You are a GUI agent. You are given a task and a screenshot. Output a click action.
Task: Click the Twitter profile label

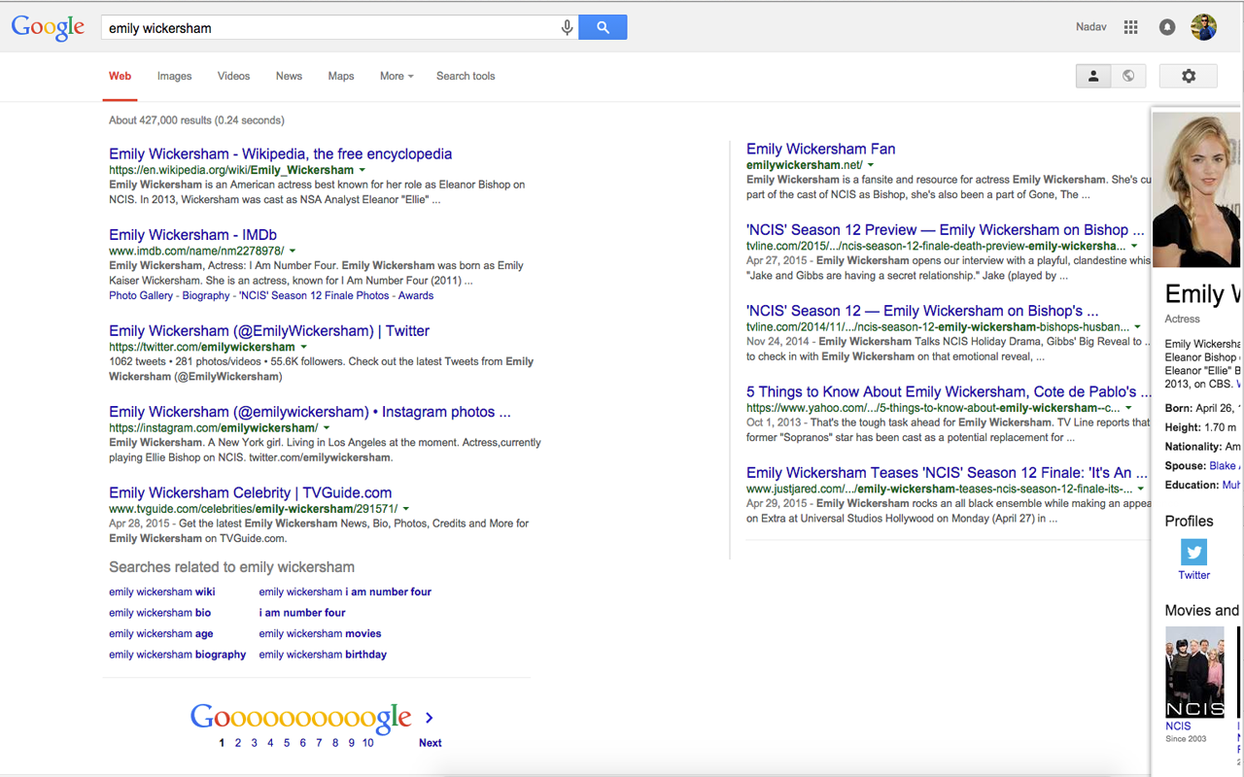pos(1193,575)
